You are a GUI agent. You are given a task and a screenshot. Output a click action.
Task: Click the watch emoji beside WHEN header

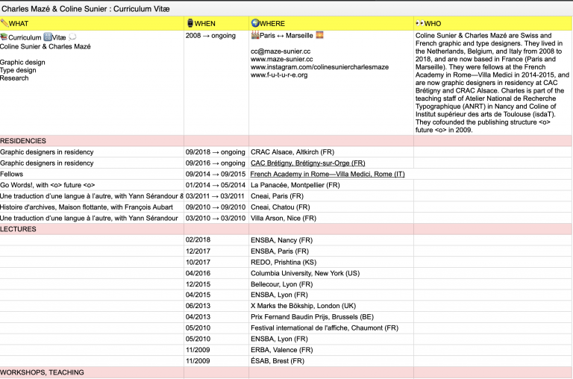(190, 23)
